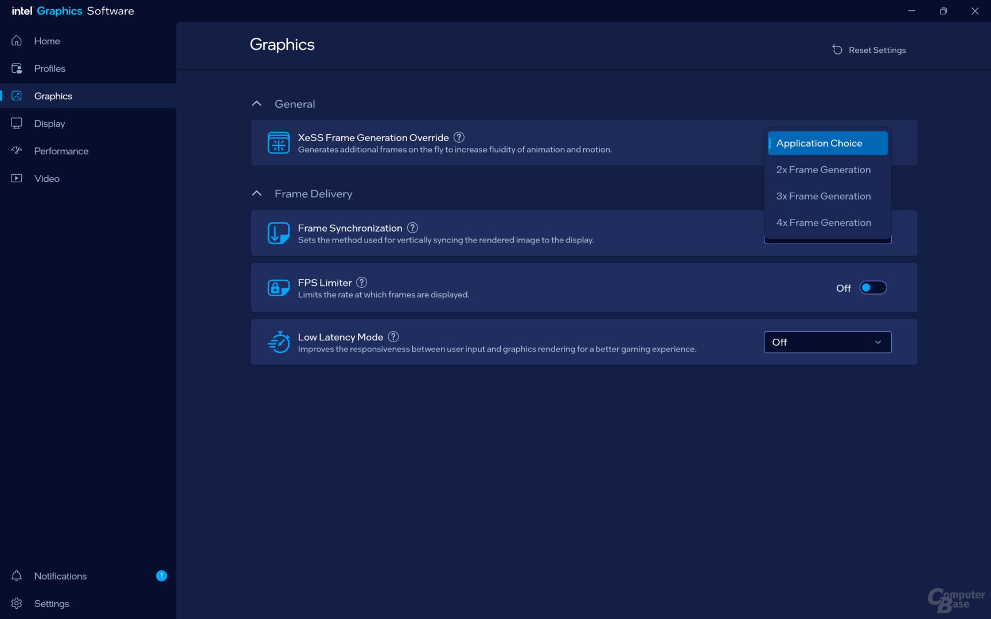Screen dimensions: 991x619
Task: Collapse the General section
Action: (257, 104)
